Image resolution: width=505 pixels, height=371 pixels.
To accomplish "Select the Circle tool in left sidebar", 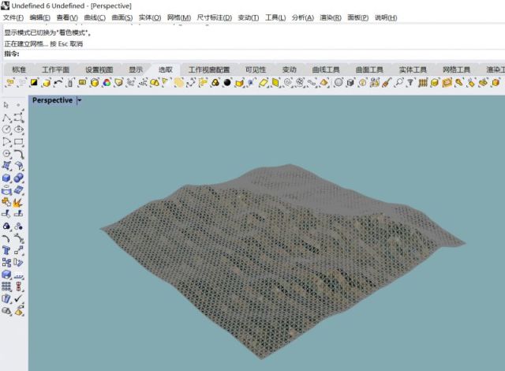I will tap(6, 129).
